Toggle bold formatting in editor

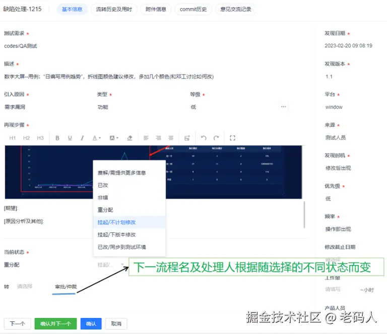click(x=57, y=138)
